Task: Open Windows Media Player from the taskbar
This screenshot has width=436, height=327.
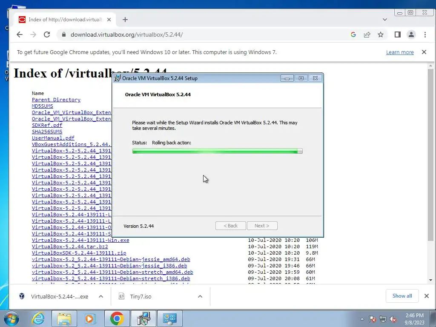Action: (90, 318)
